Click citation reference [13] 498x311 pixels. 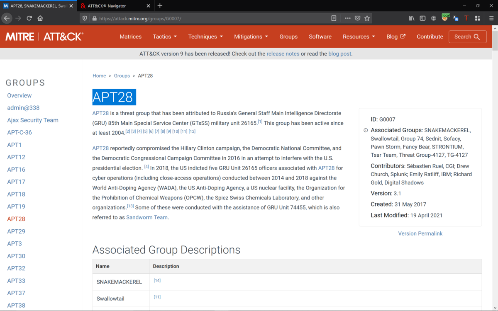(130, 206)
